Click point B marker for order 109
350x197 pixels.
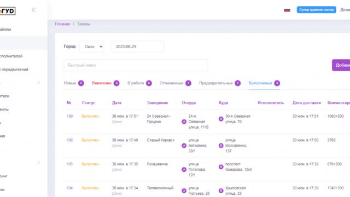221,119
